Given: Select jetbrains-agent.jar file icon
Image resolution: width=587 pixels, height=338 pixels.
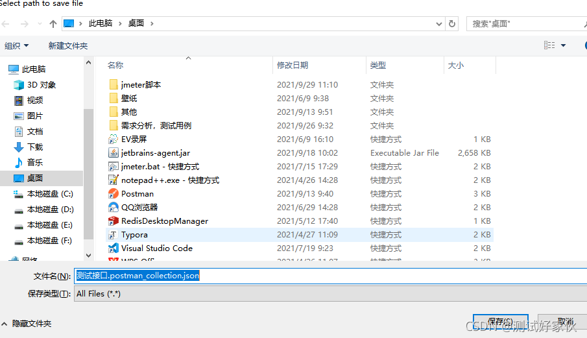Looking at the screenshot, I should 113,152.
